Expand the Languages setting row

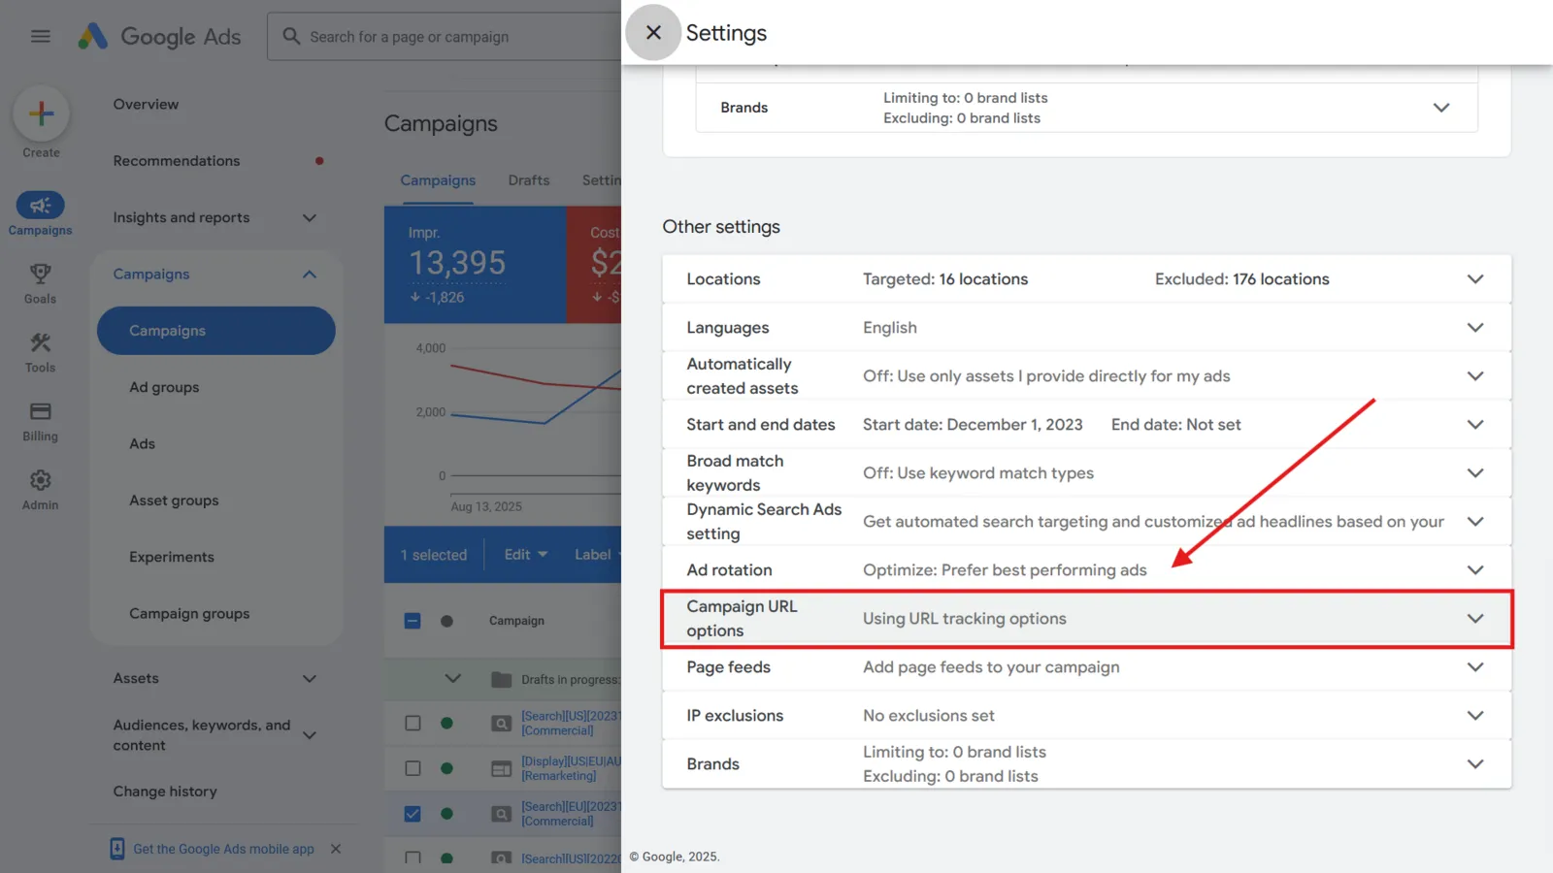1086,328
